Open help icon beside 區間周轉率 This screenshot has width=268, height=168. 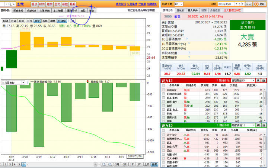(189, 57)
